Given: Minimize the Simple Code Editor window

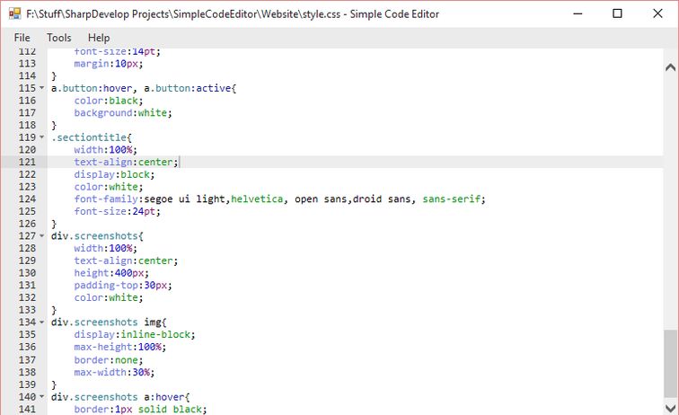Looking at the screenshot, I should pyautogui.click(x=575, y=13).
